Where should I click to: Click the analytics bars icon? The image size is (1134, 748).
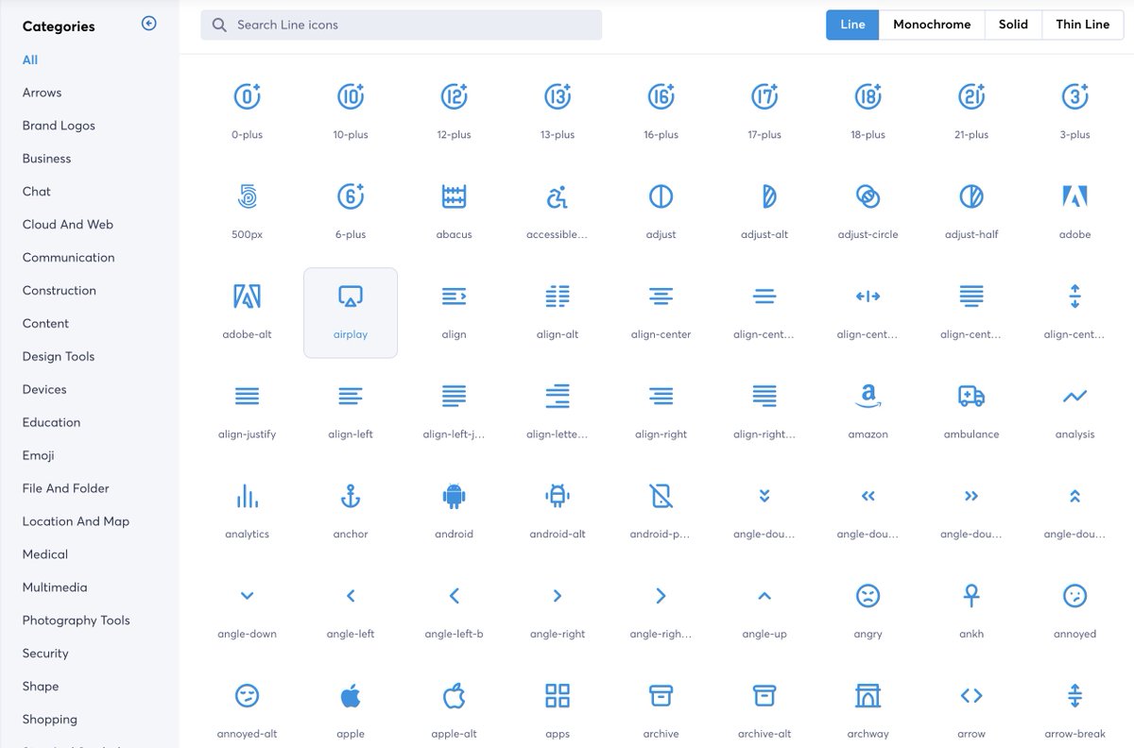(247, 496)
